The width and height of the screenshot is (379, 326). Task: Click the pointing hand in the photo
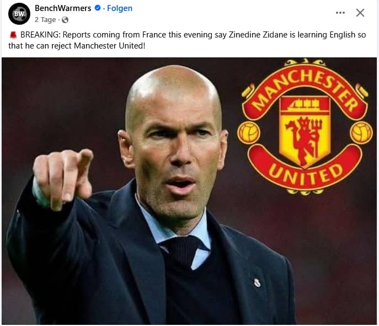click(x=62, y=179)
